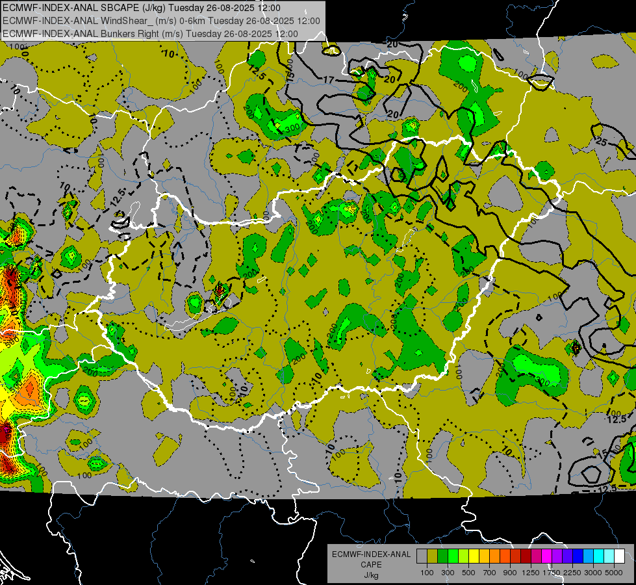Select the amber legend swatch
Image resolution: width=636 pixels, height=585 pixels.
coord(484,556)
